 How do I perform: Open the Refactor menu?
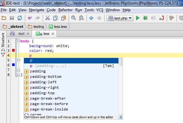tap(65, 10)
